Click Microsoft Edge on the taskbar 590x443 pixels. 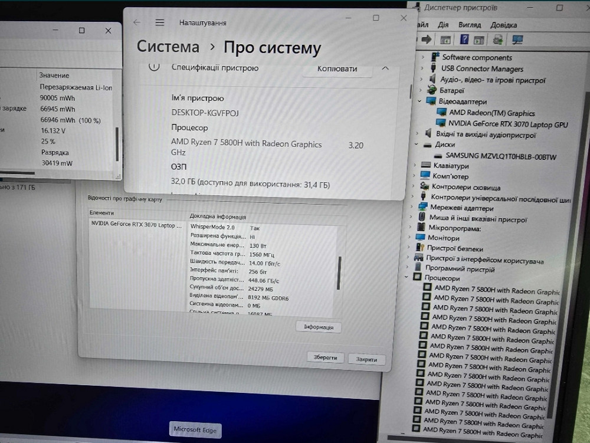point(195,430)
